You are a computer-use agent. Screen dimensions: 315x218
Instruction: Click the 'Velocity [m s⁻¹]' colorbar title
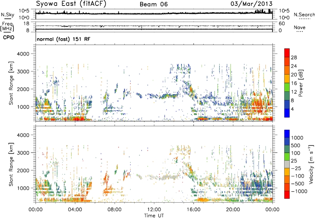[311, 164]
